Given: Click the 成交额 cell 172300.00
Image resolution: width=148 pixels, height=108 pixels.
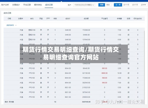Looking at the screenshot, I should pyautogui.click(x=86, y=30).
